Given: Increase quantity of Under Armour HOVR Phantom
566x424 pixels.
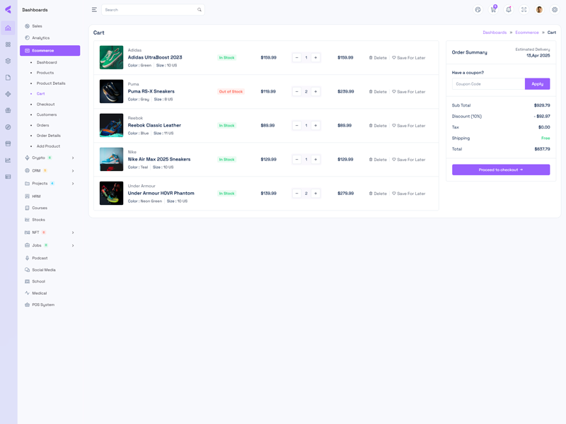Looking at the screenshot, I should (316, 193).
